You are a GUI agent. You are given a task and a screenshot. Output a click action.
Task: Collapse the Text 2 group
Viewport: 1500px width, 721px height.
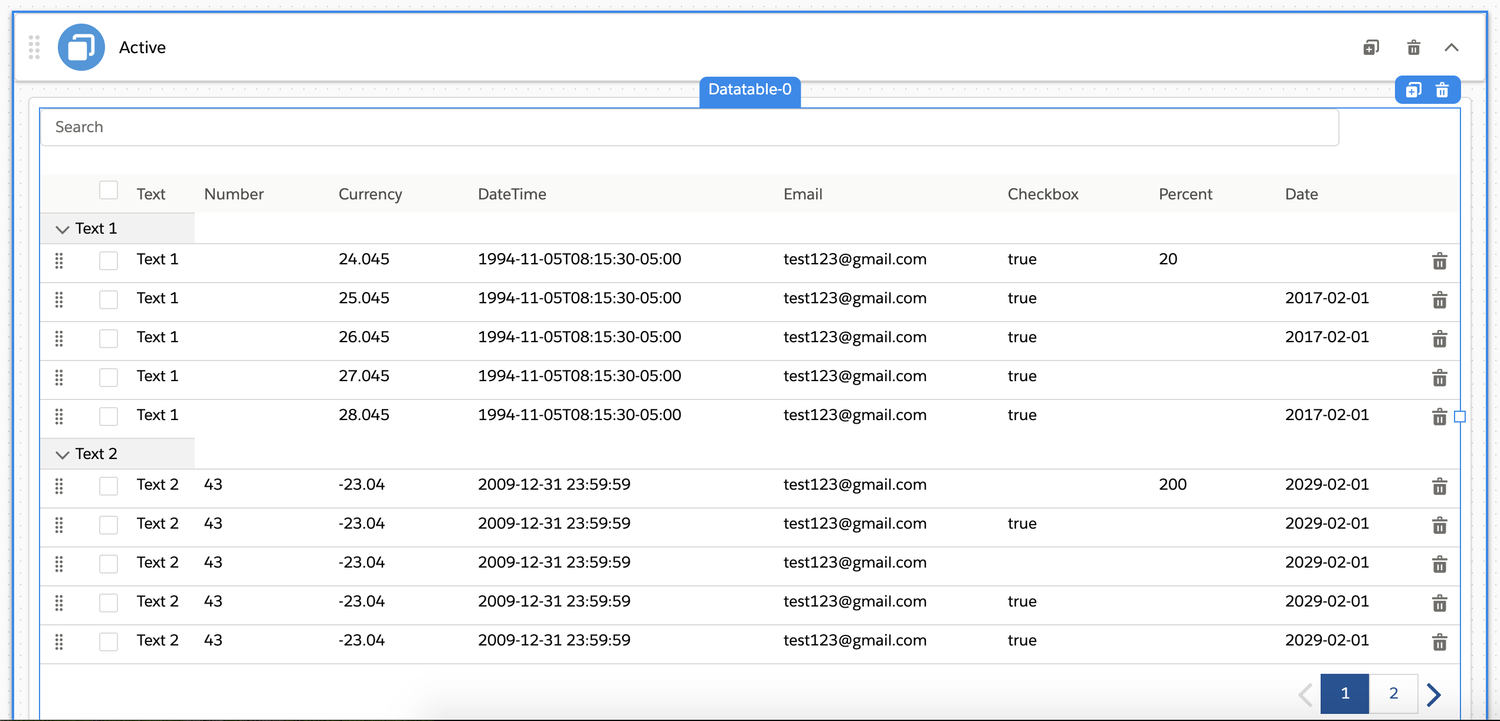pos(62,454)
